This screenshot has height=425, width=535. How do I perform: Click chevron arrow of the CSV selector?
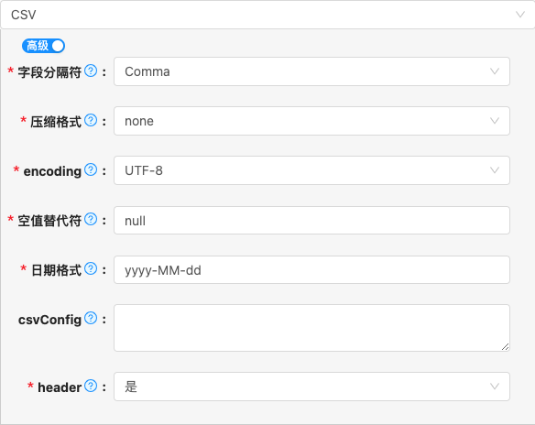[520, 15]
